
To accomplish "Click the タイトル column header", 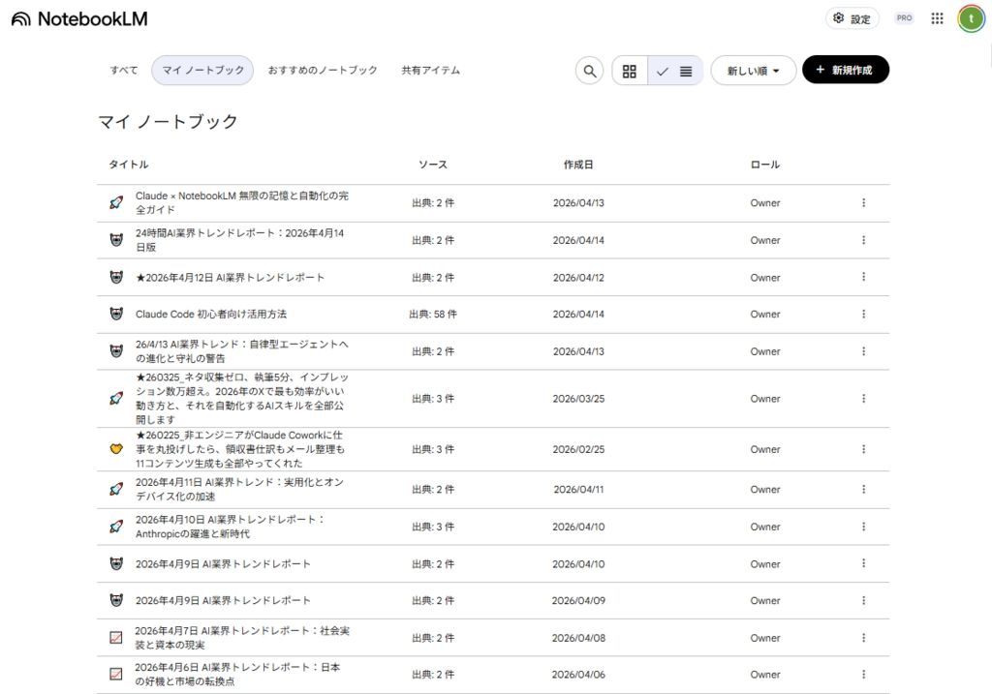I will (129, 165).
